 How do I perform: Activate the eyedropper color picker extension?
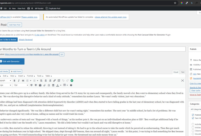click(x=187, y=3)
